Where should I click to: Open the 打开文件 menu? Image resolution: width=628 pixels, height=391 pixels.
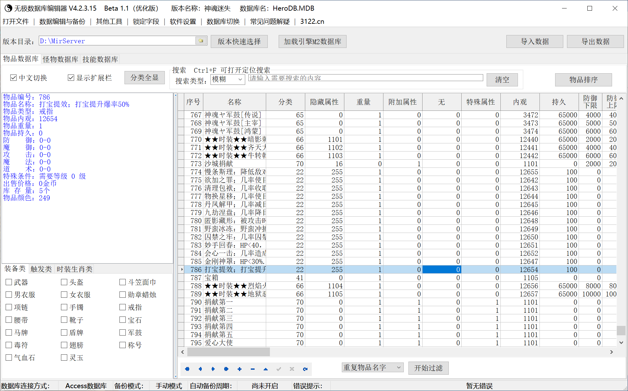16,22
